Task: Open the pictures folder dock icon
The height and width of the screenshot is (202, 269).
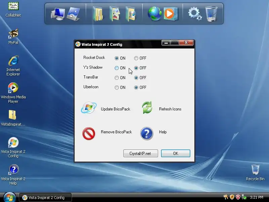Action: pos(114,14)
